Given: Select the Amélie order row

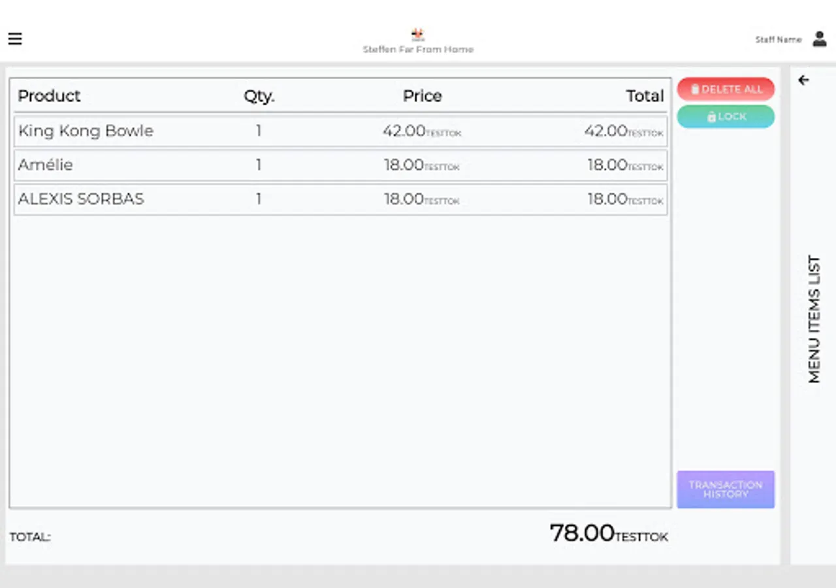Looking at the screenshot, I should click(x=340, y=165).
